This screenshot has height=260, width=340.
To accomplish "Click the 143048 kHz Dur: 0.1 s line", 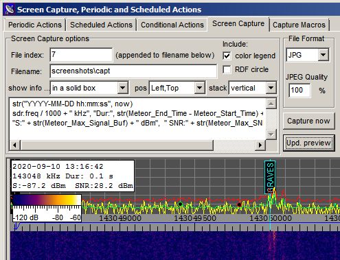I will point(63,176).
